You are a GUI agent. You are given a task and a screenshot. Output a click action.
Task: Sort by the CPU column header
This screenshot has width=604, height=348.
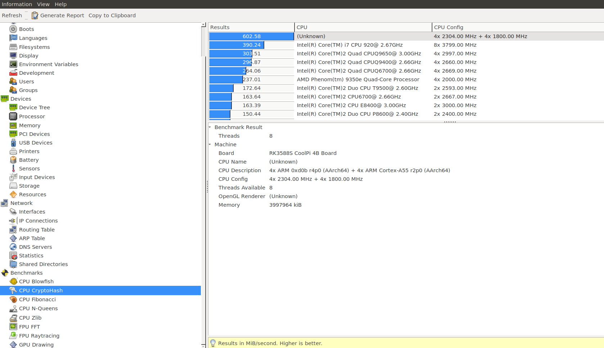363,27
